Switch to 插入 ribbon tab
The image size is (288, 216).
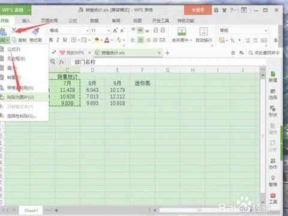point(26,20)
